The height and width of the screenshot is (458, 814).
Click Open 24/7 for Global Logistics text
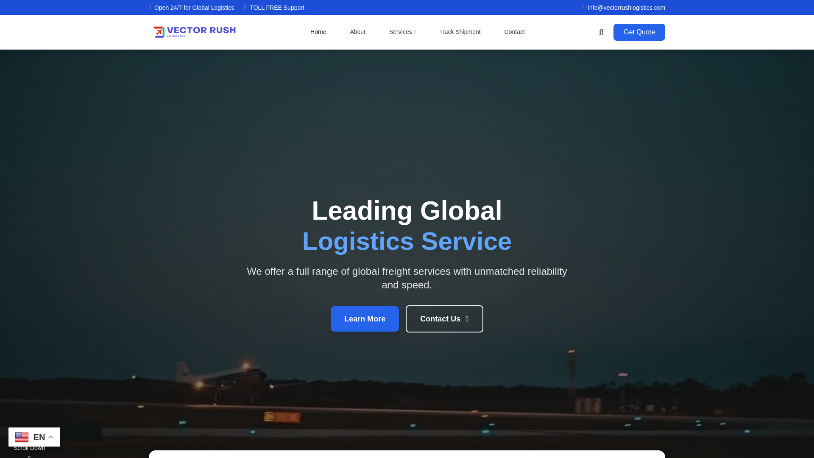pos(194,8)
